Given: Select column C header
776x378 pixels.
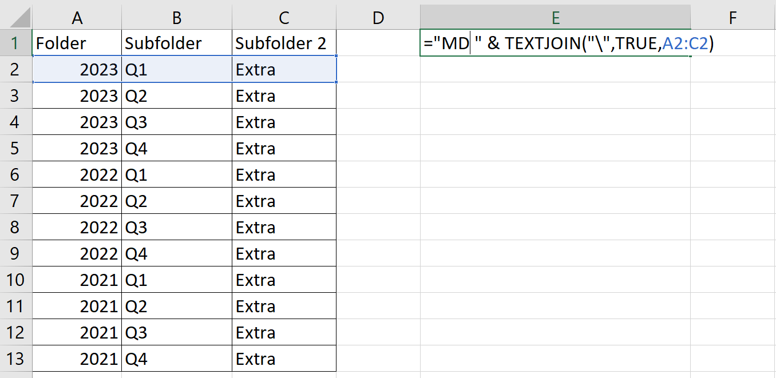Looking at the screenshot, I should [283, 17].
